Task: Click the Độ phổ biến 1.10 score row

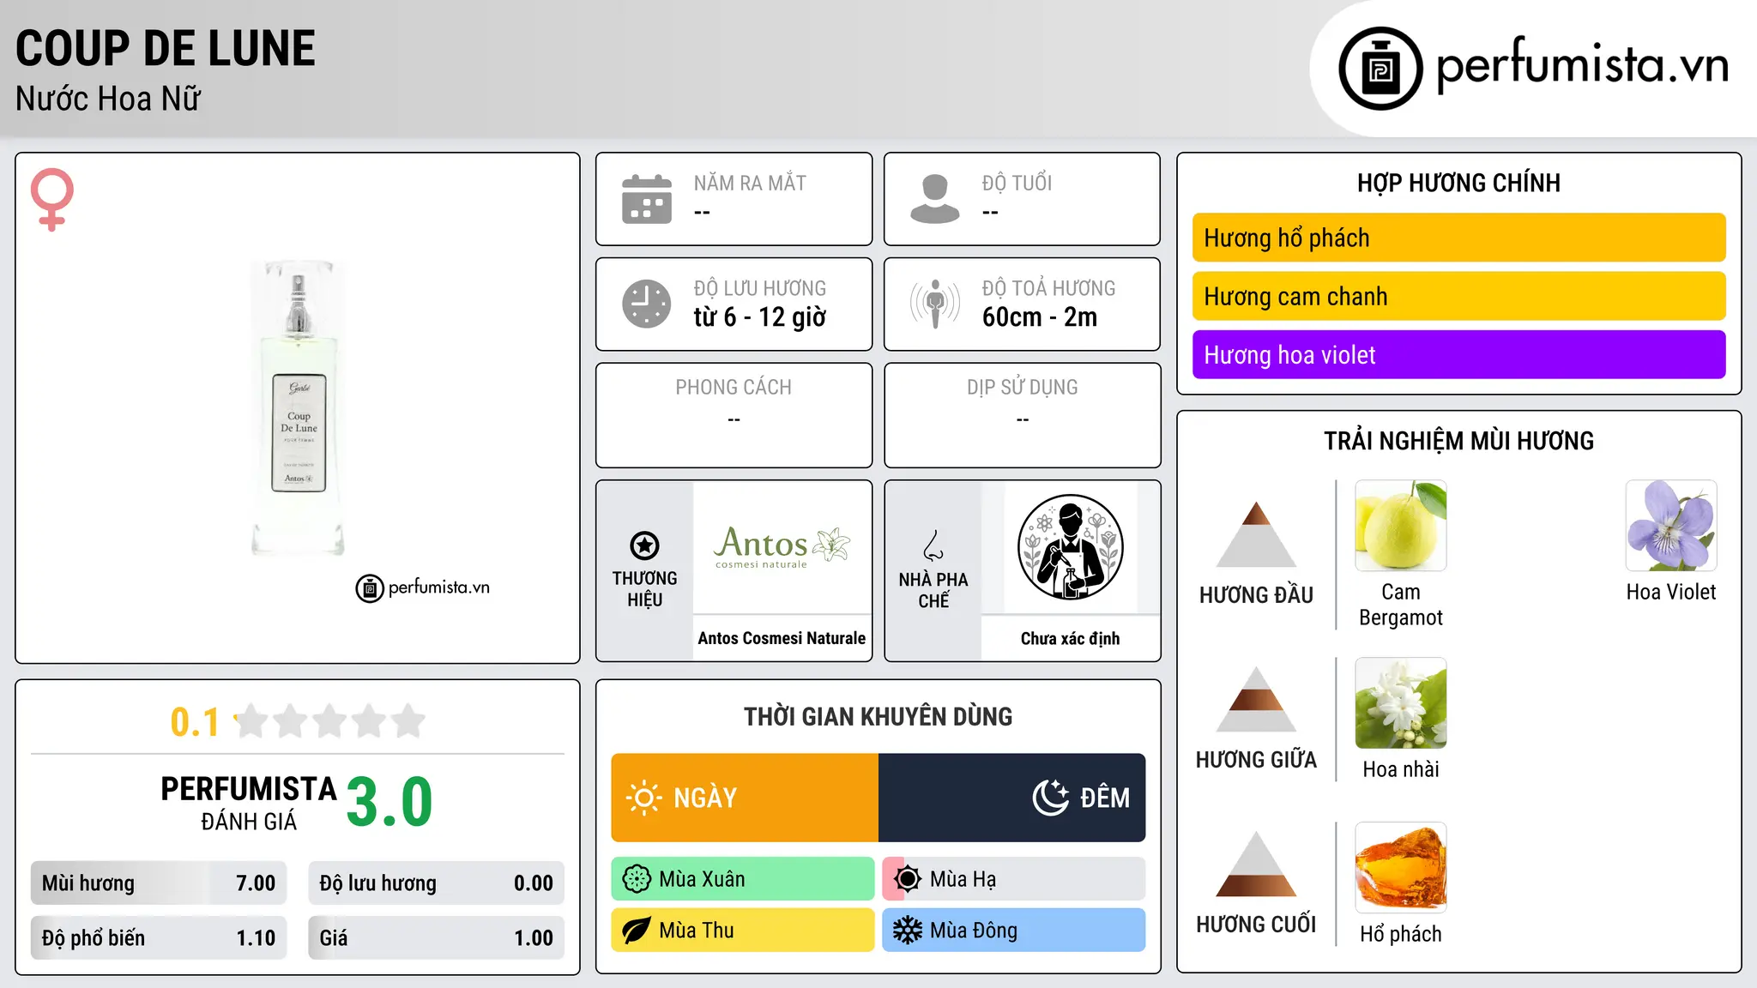Action: coord(159,938)
